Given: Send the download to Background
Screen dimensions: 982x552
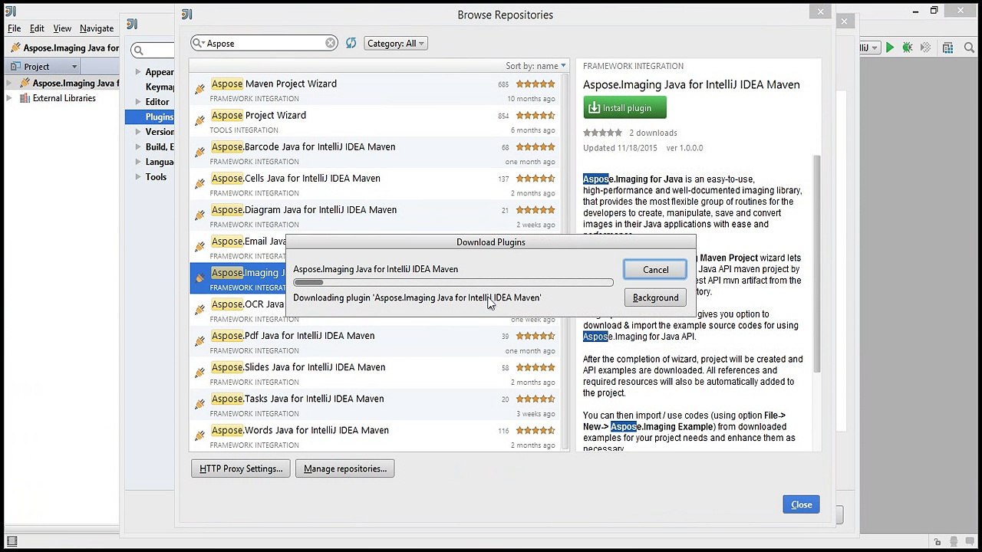Looking at the screenshot, I should 655,297.
